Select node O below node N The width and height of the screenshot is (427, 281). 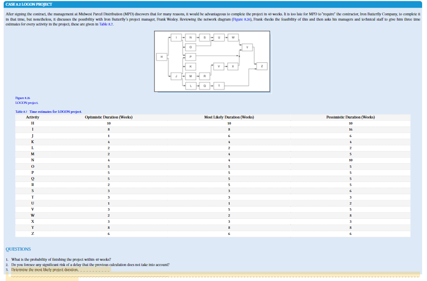tap(191, 47)
